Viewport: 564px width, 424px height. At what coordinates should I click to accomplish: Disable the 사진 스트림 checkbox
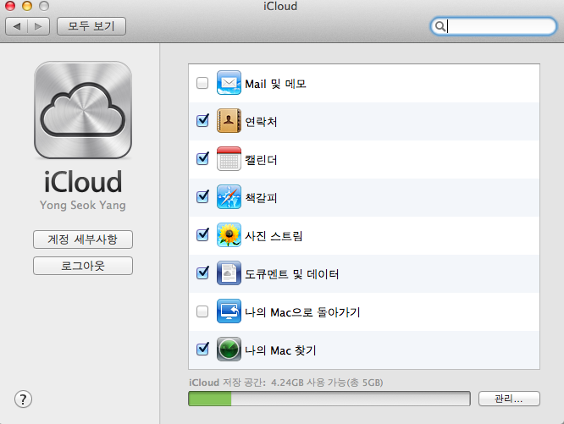(202, 235)
